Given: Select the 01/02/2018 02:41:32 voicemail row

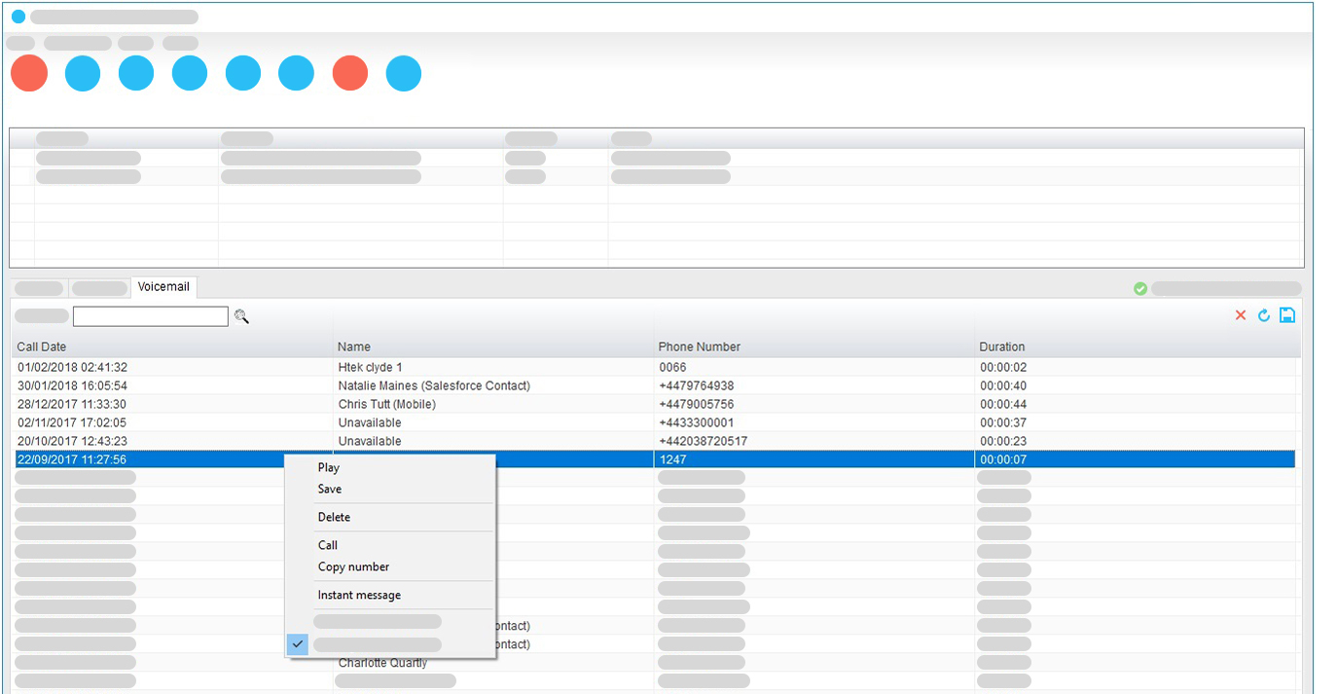Looking at the screenshot, I should 655,368.
